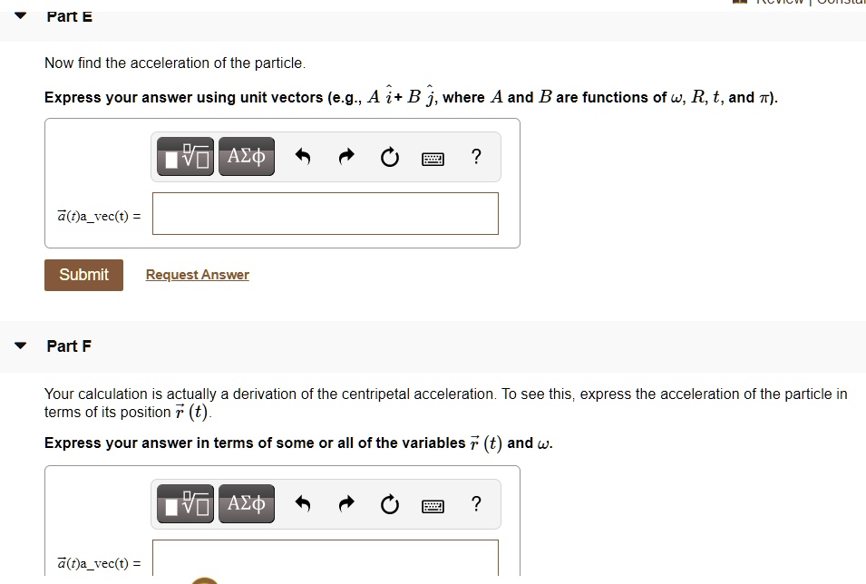Click the a(t) answer box in Part F
The height and width of the screenshot is (584, 866).
click(325, 560)
